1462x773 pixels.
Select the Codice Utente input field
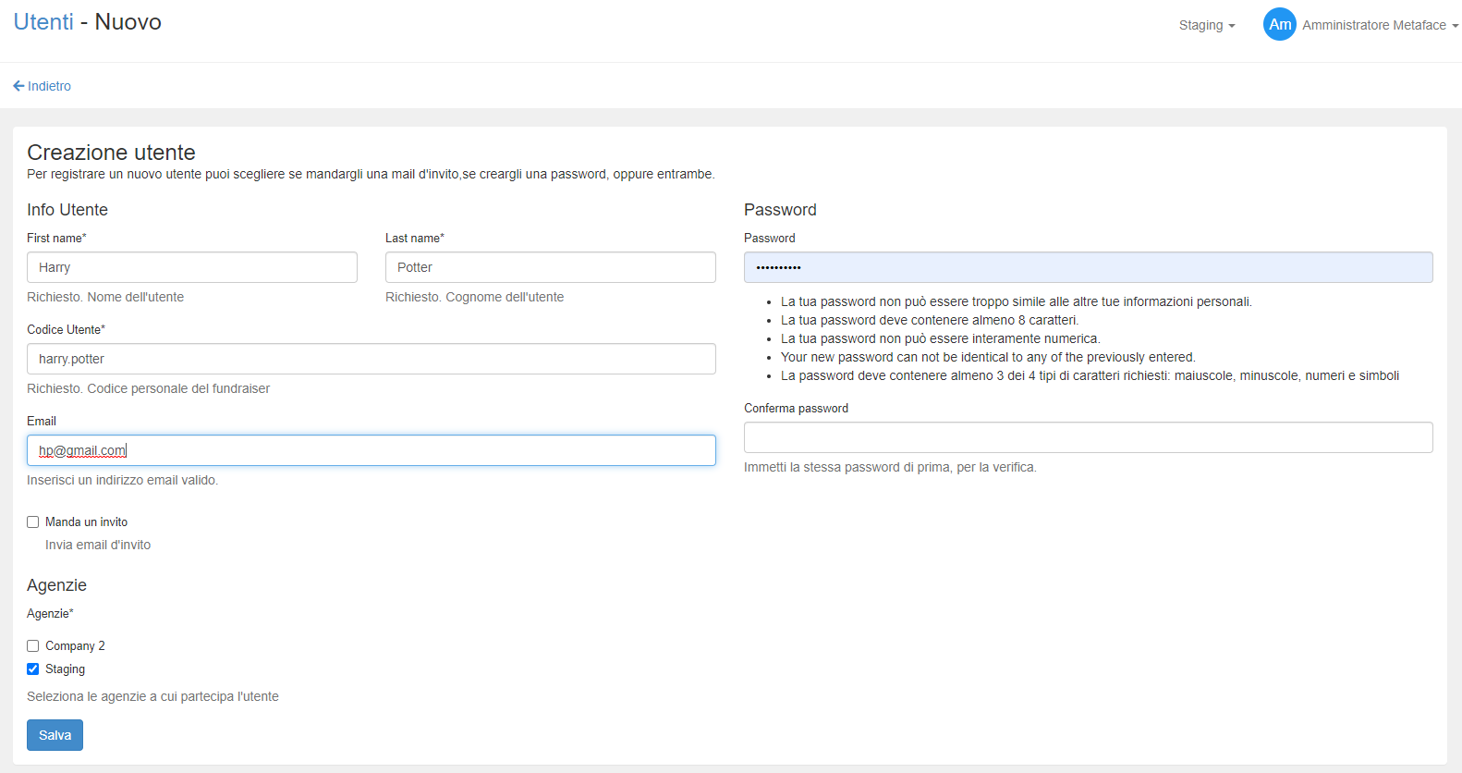pyautogui.click(x=371, y=359)
